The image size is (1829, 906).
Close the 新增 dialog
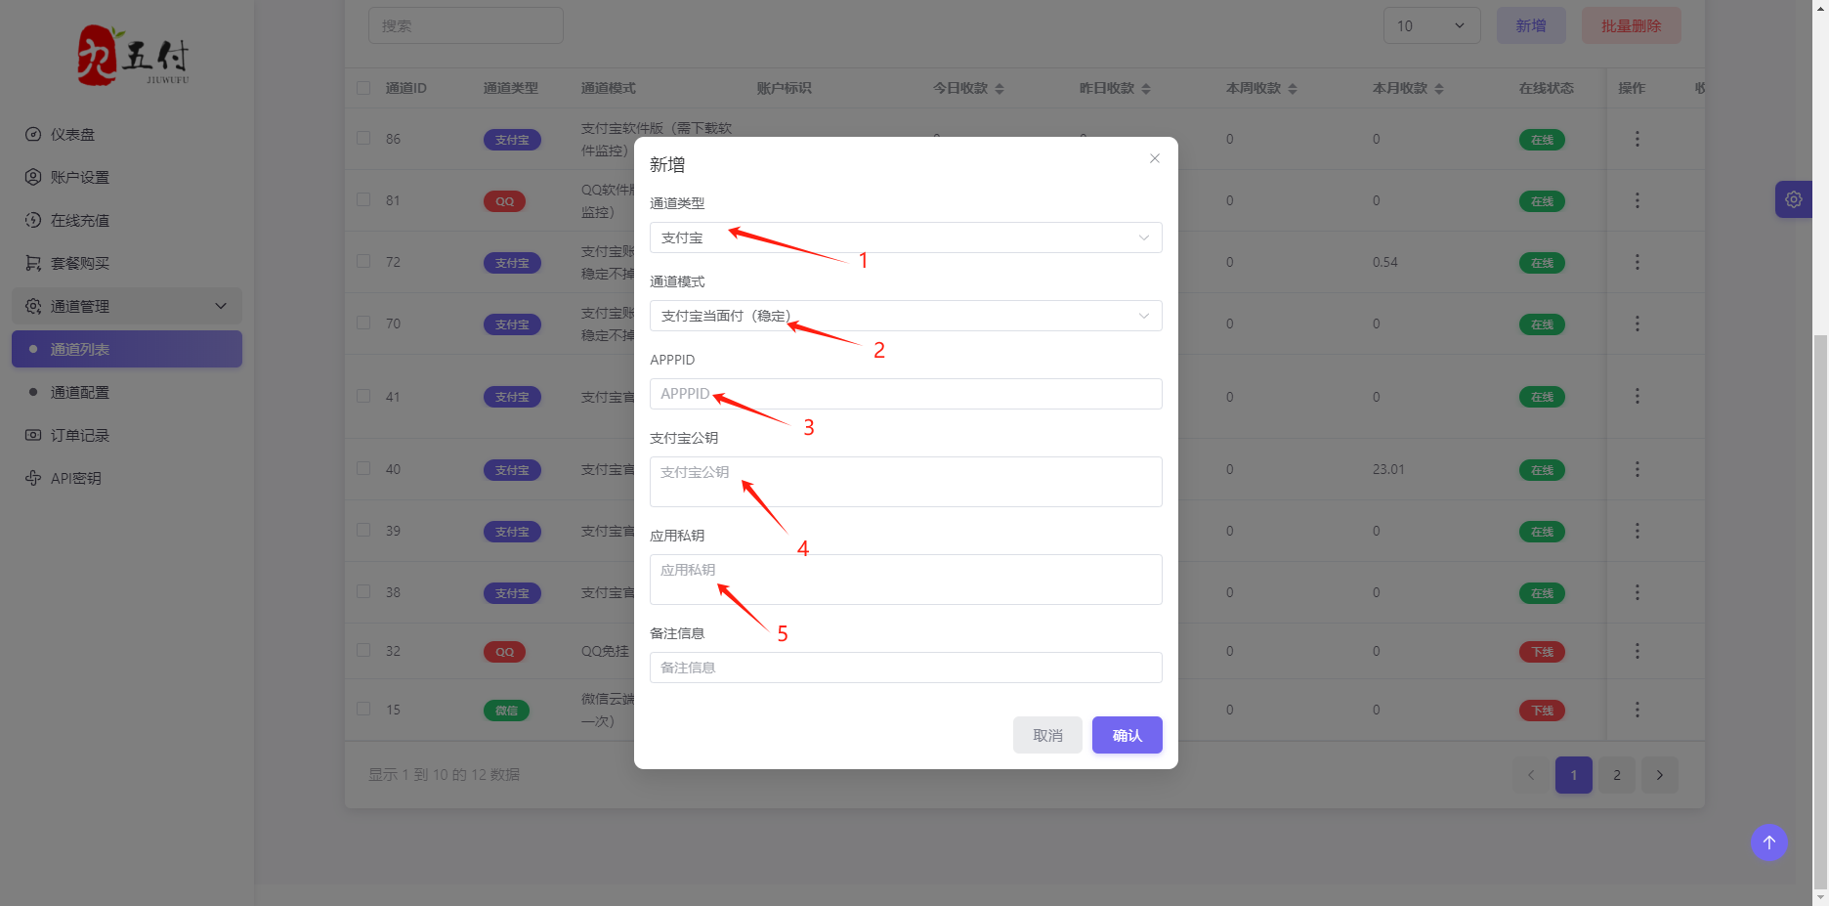(1155, 158)
